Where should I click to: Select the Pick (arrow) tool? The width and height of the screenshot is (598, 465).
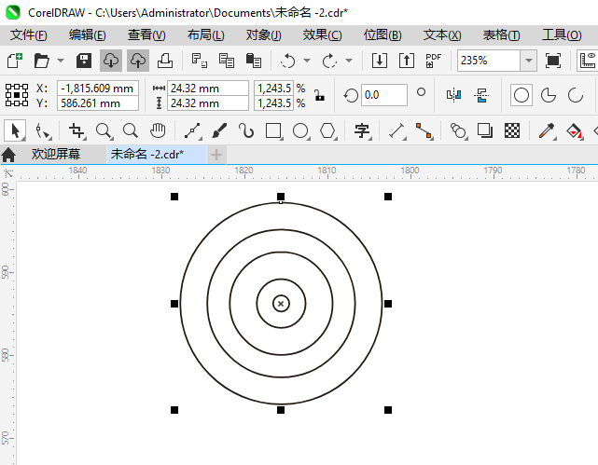pyautogui.click(x=15, y=130)
